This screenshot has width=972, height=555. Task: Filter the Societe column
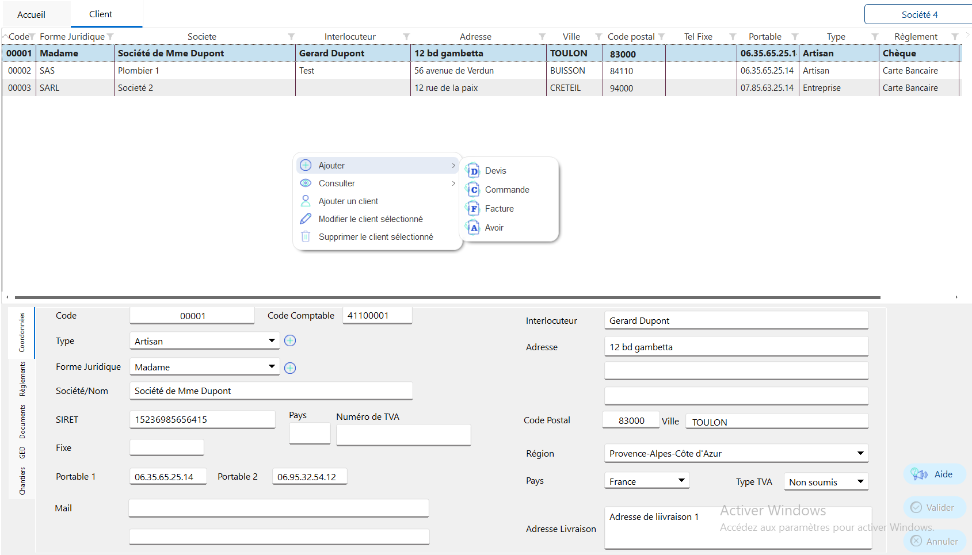coord(291,36)
